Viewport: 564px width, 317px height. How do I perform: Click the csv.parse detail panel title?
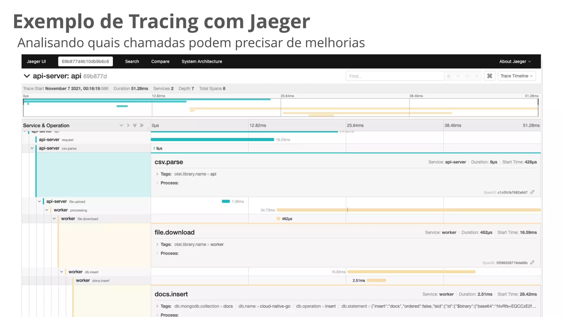[169, 162]
